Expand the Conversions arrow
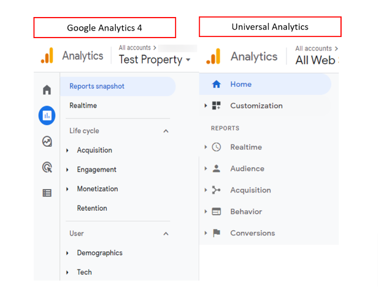This screenshot has height=297, width=378. [x=205, y=233]
